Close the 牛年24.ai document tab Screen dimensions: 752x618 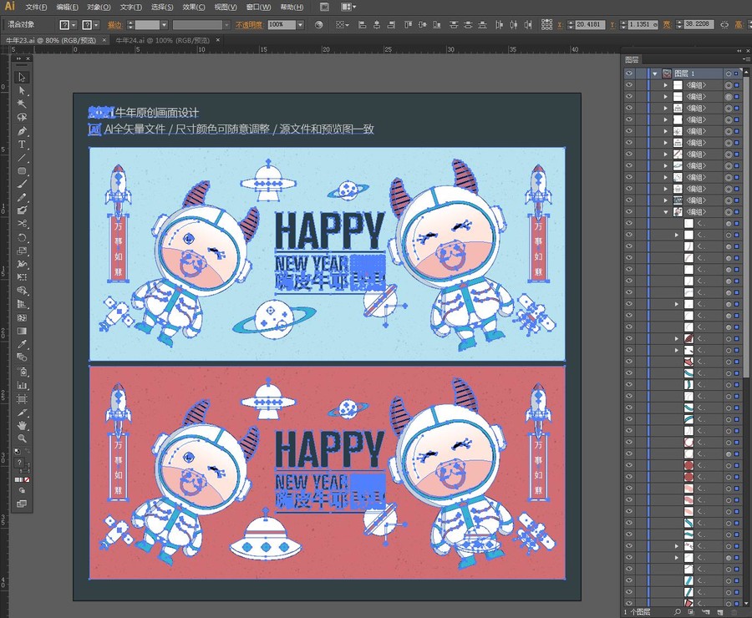218,40
